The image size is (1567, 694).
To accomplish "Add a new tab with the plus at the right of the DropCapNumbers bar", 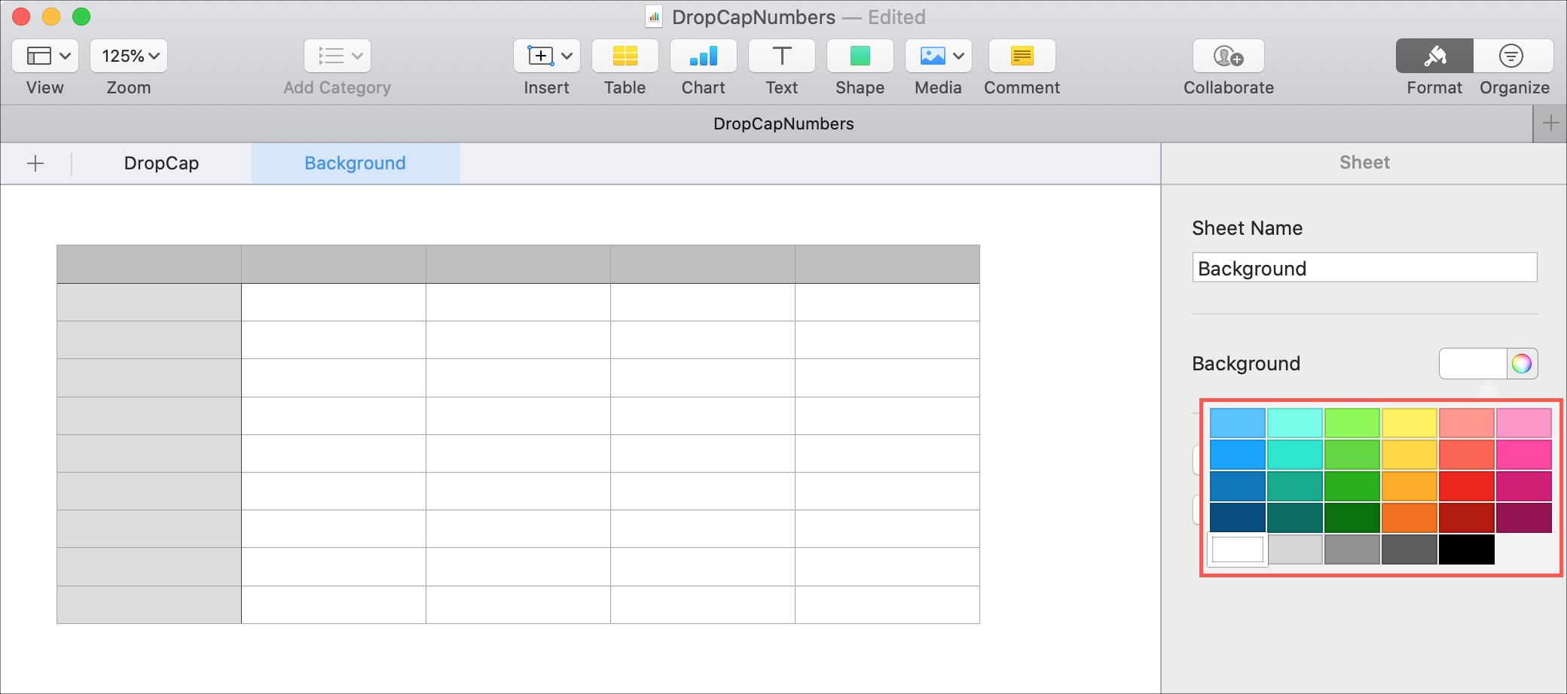I will pos(1550,123).
